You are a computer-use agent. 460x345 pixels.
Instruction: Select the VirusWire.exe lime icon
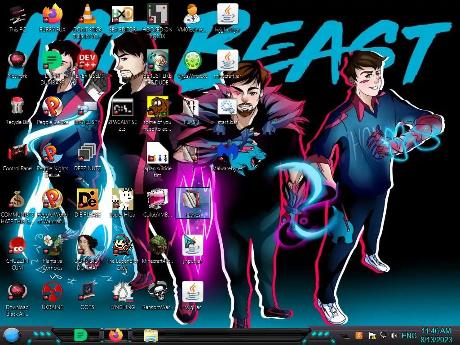coord(192,65)
